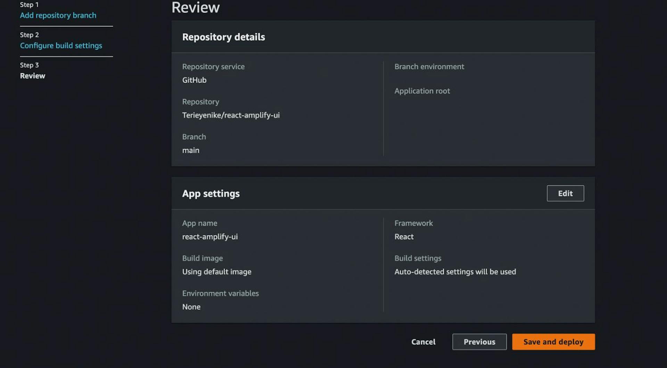Click Save and deploy
This screenshot has height=368, width=667.
click(553, 342)
